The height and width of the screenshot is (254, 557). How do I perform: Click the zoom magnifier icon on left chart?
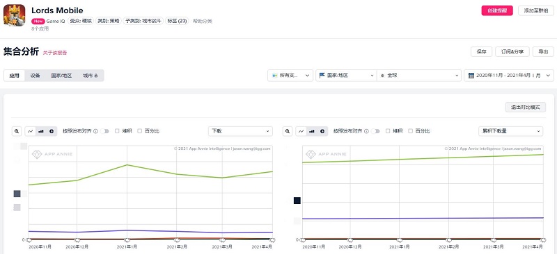(x=17, y=131)
